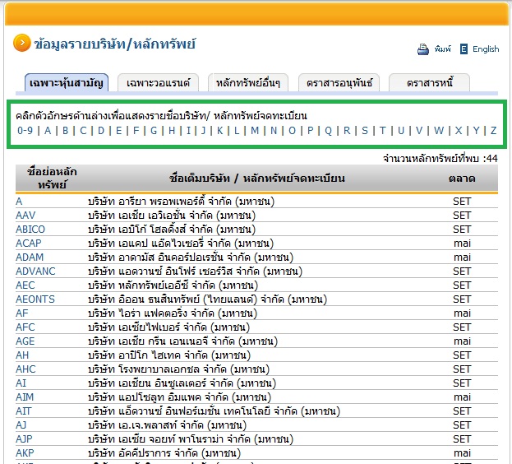The width and height of the screenshot is (512, 464).
Task: Click the mai market cell in ACAP row
Action: pyautogui.click(x=462, y=244)
